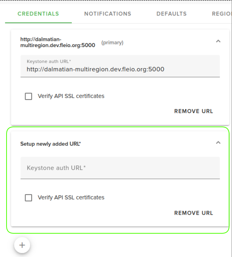
Task: Remove the primary dalmatian-multiregion URL
Action: [193, 111]
